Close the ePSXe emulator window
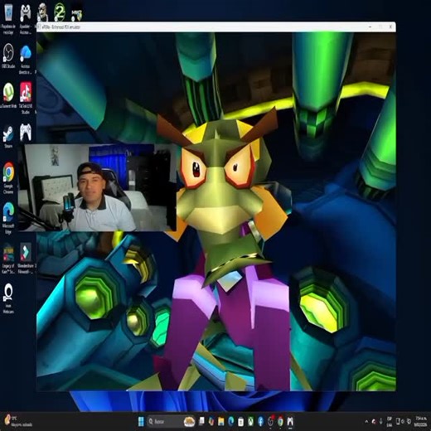This screenshot has width=431, height=431. point(390,27)
